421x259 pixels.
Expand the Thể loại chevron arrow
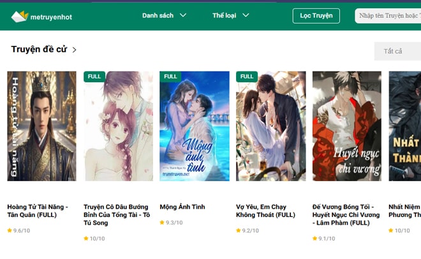point(246,15)
